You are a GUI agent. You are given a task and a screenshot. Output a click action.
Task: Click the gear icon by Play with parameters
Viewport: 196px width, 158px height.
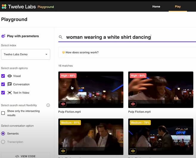pos(3,36)
